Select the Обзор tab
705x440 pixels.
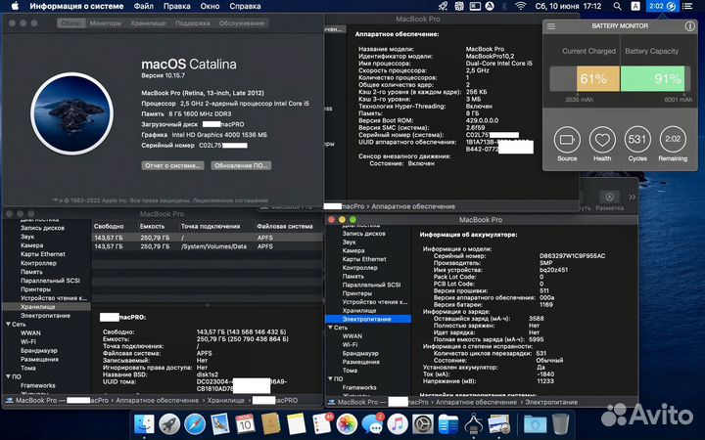[x=71, y=23]
